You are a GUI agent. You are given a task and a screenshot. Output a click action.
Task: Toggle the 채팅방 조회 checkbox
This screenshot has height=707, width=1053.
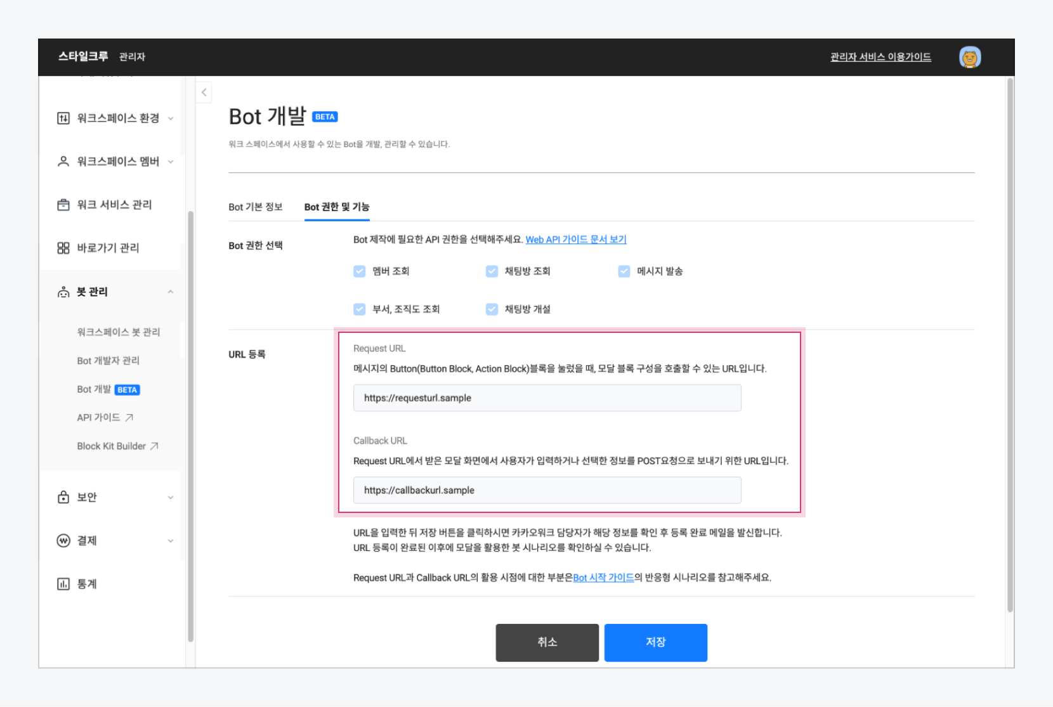492,271
